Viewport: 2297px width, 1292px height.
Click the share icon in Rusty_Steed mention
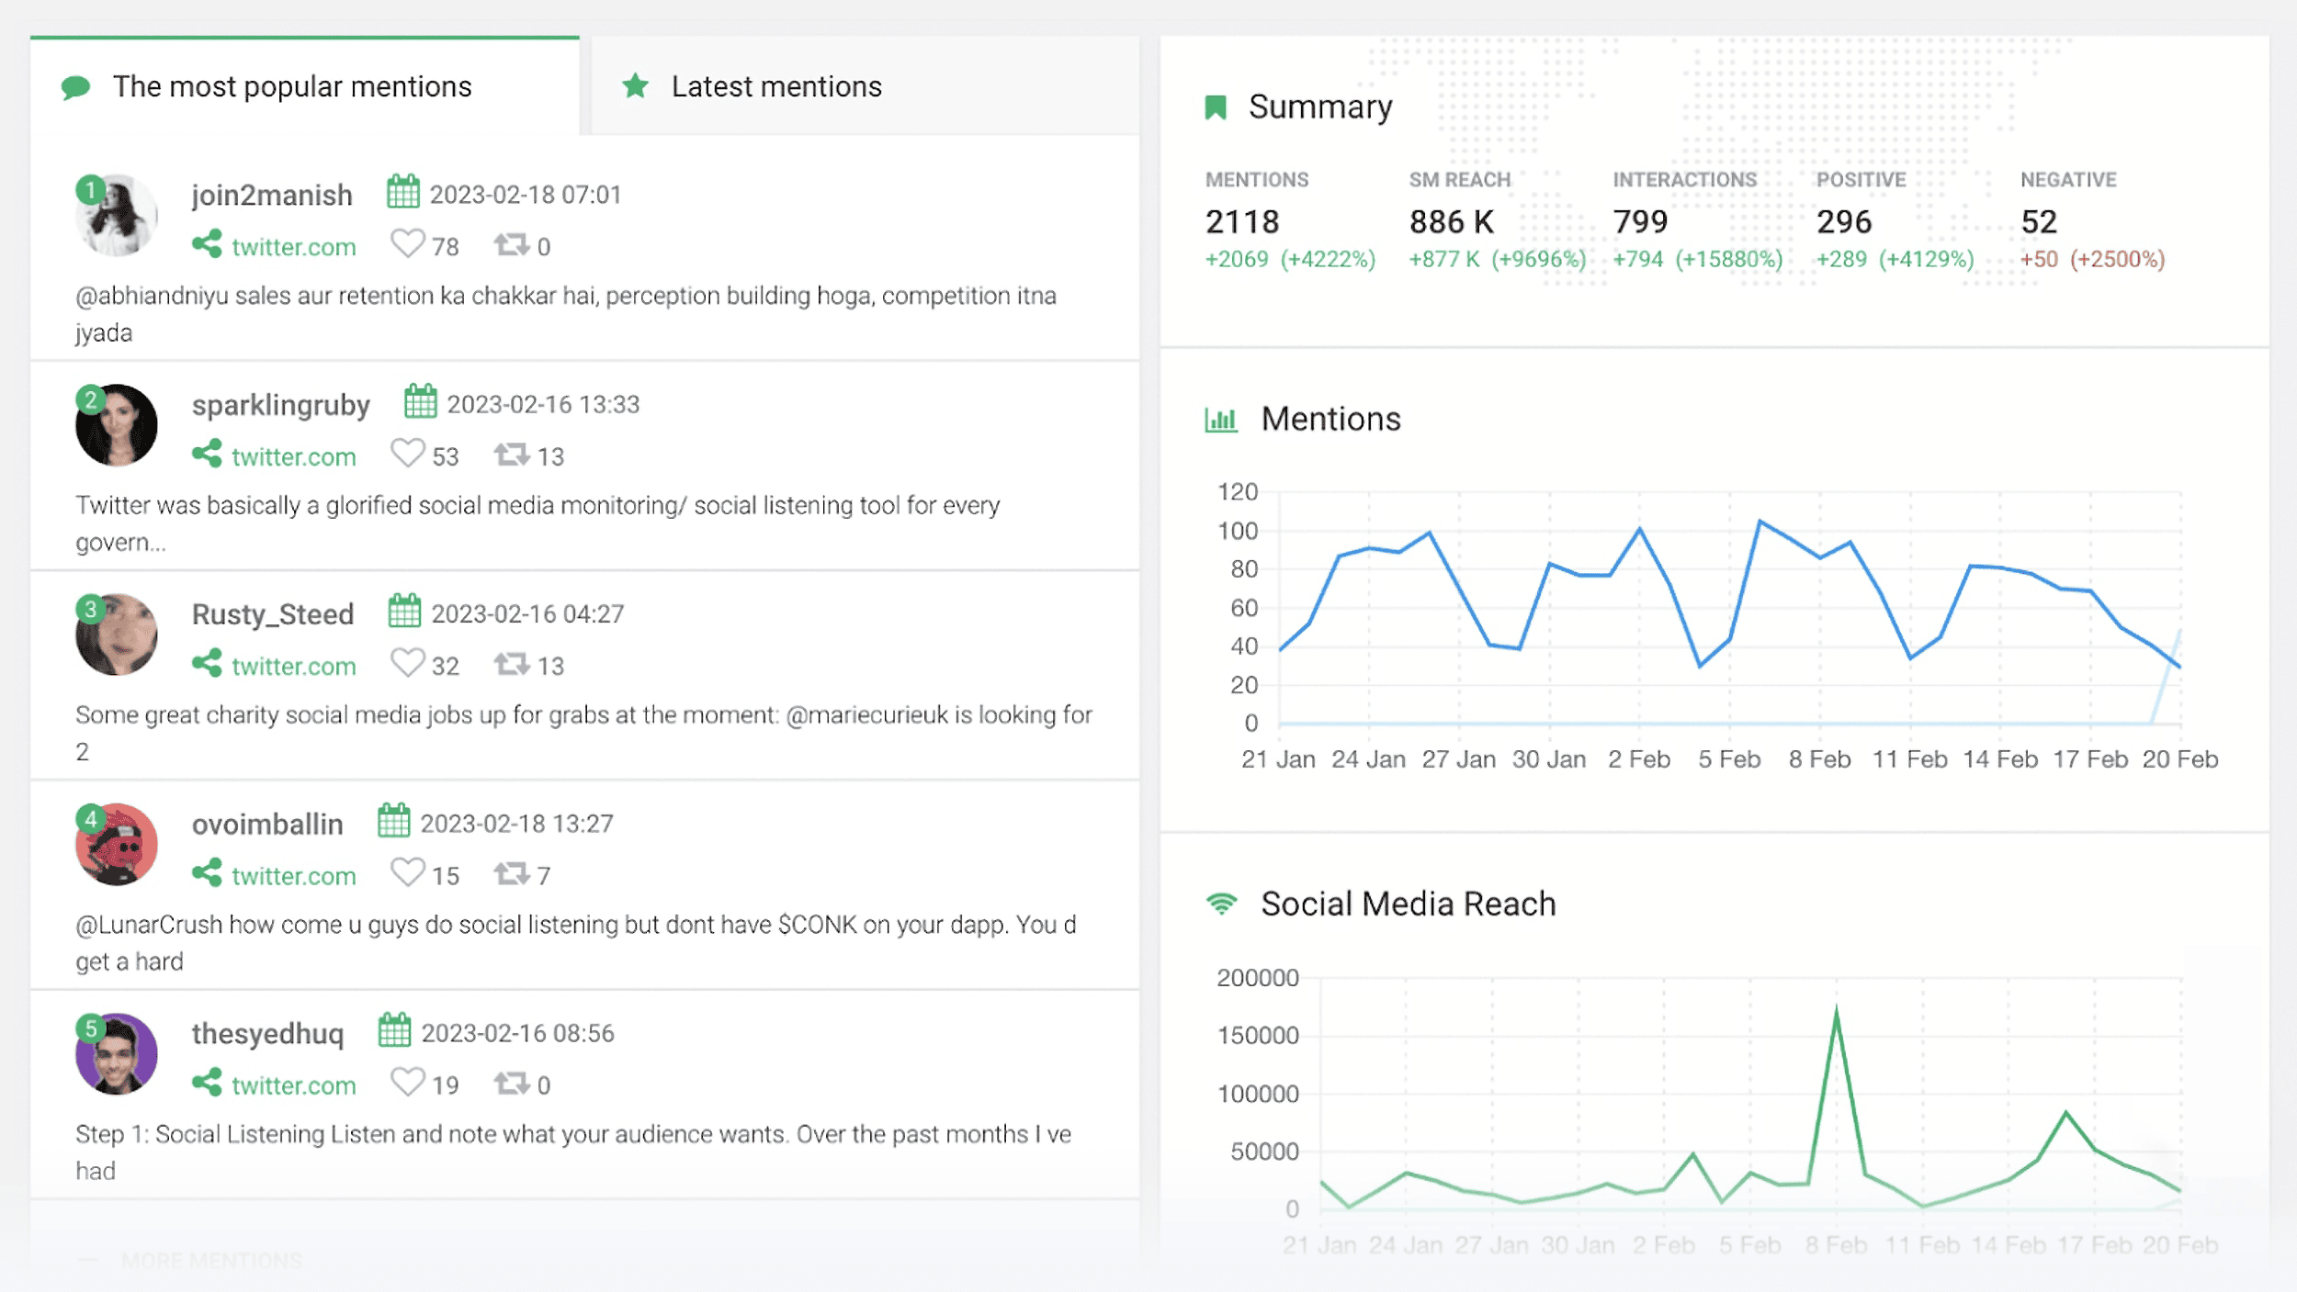pyautogui.click(x=207, y=663)
